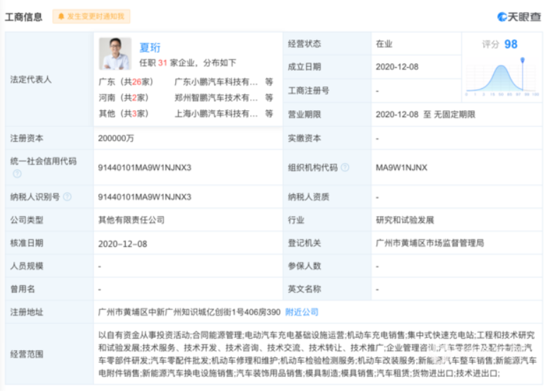Click 等 after the Guangdong company
Viewport: 551px width, 391px height.
(x=269, y=82)
